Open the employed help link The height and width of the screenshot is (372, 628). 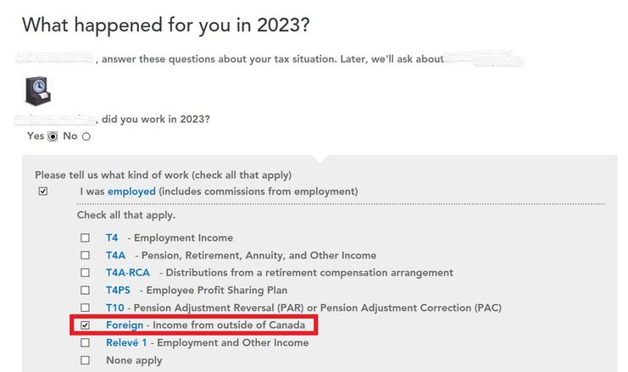click(131, 192)
